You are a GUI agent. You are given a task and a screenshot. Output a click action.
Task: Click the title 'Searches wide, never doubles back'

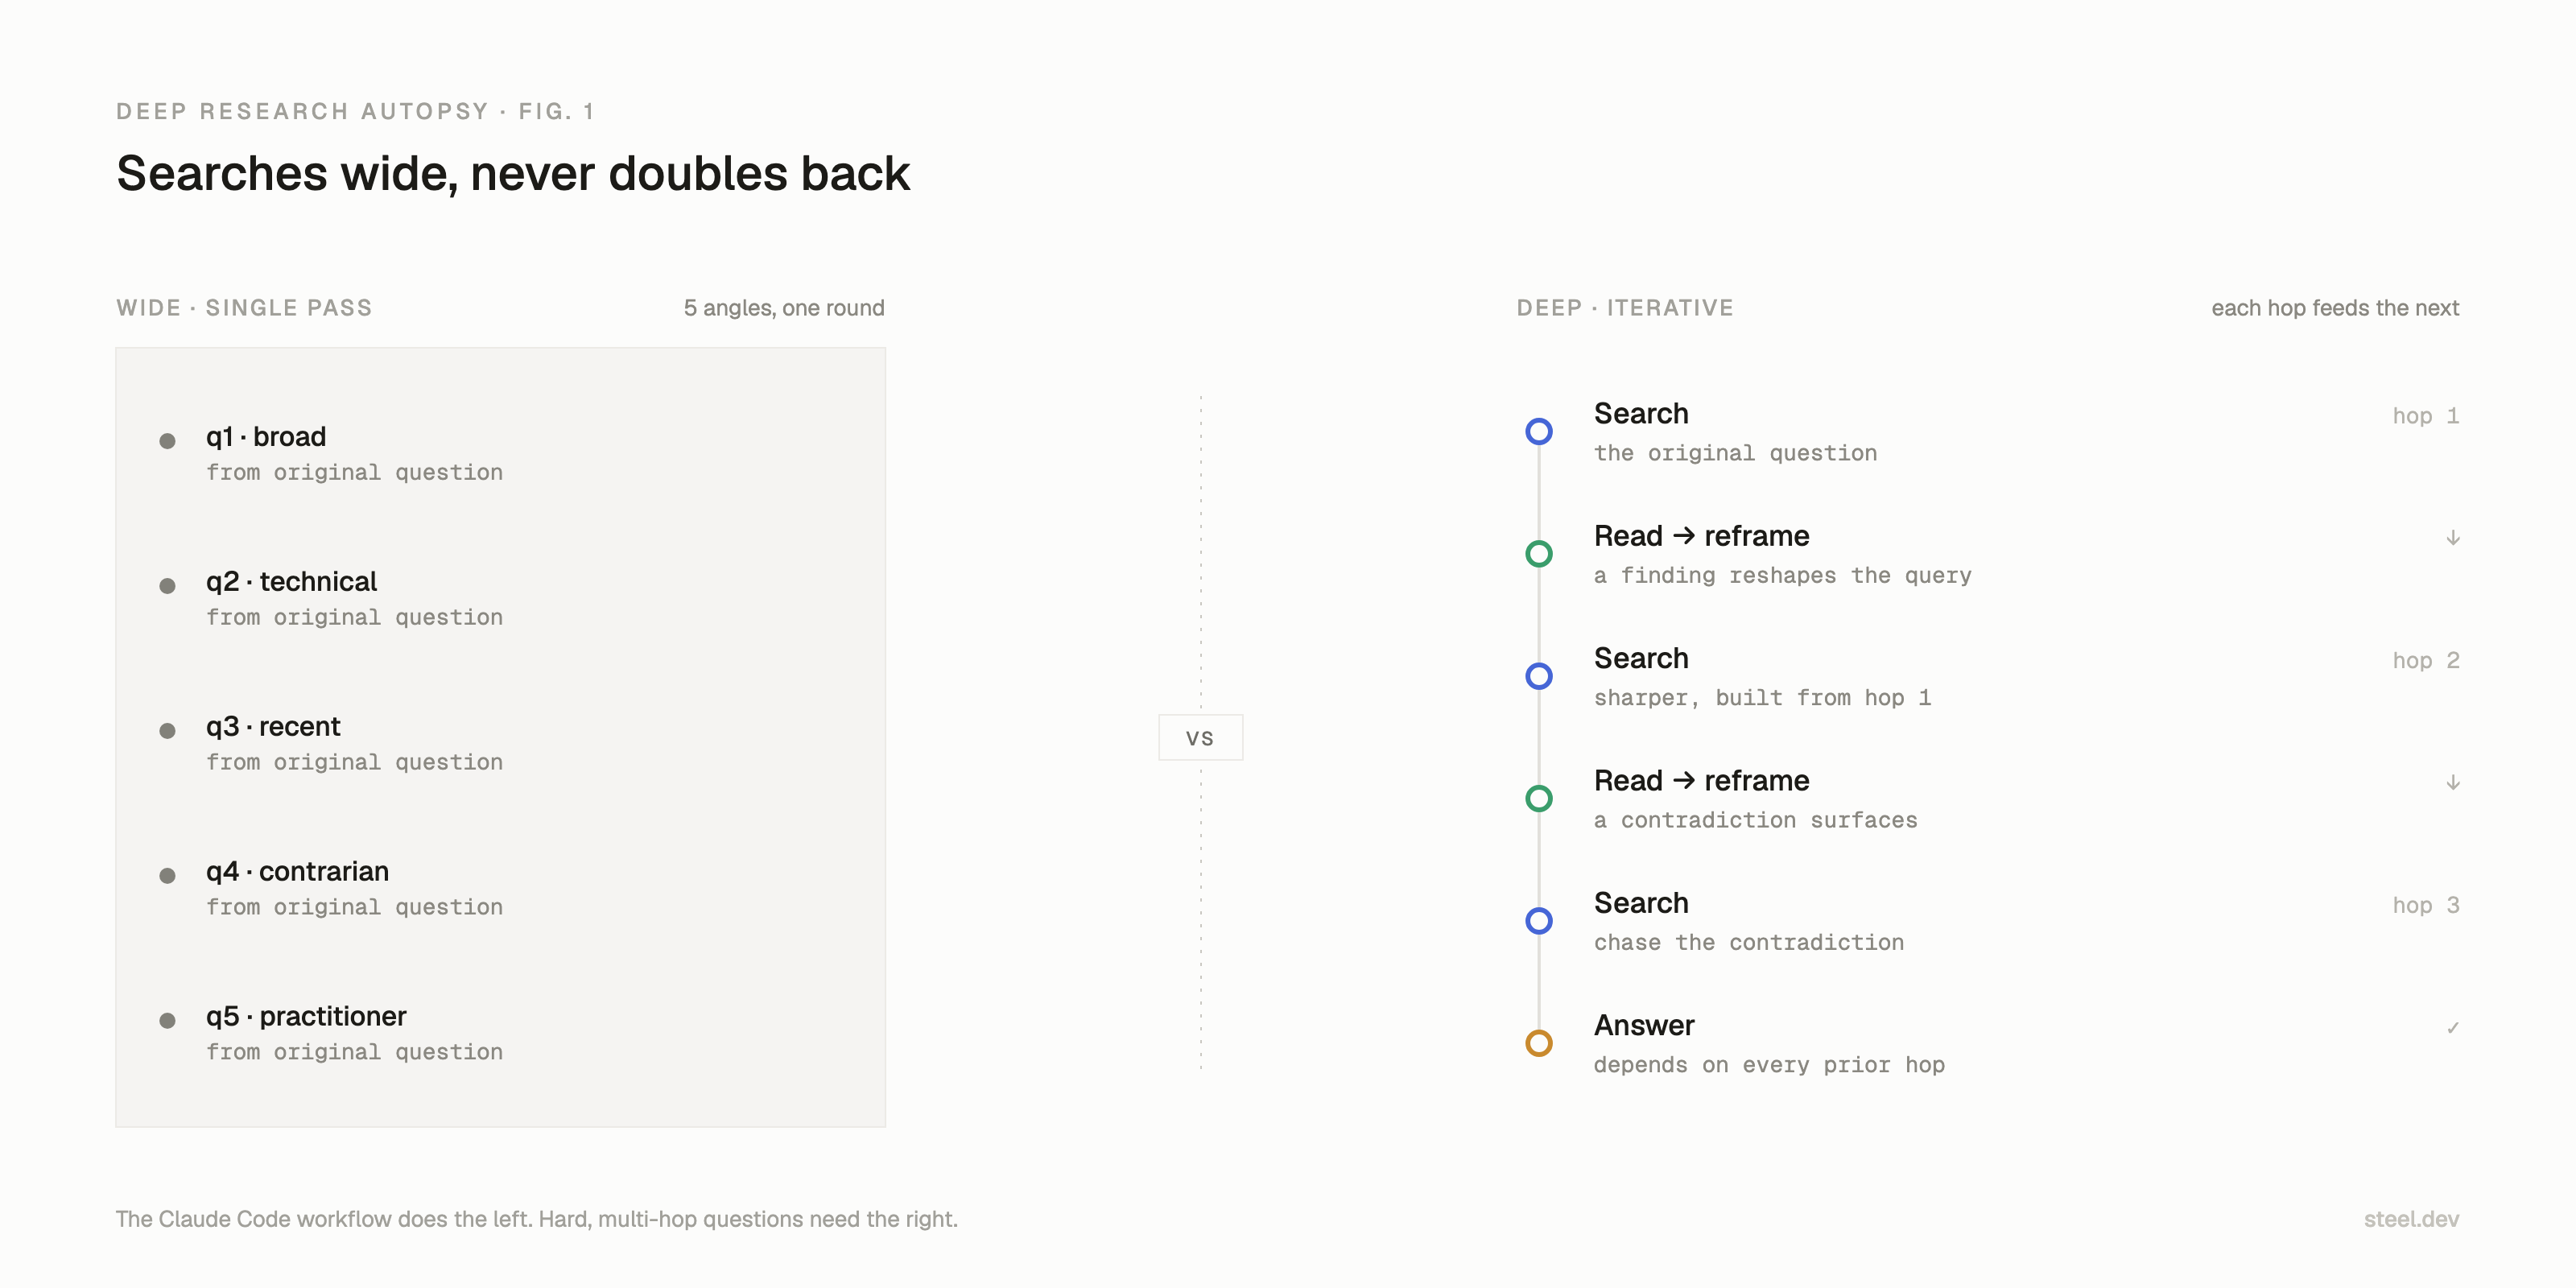[x=513, y=174]
